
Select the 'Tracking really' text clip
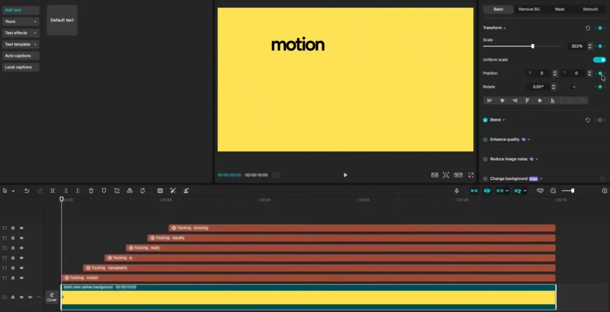[x=341, y=248]
